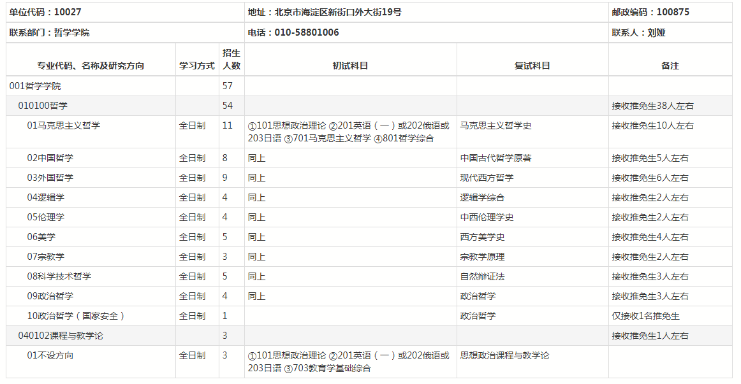Image resolution: width=741 pixels, height=384 pixels.
Task: Click the 04逻辑学 research direction
Action: pyautogui.click(x=45, y=197)
